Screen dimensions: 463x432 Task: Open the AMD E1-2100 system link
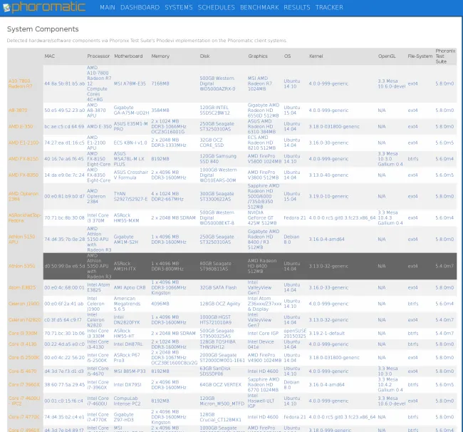coord(24,143)
